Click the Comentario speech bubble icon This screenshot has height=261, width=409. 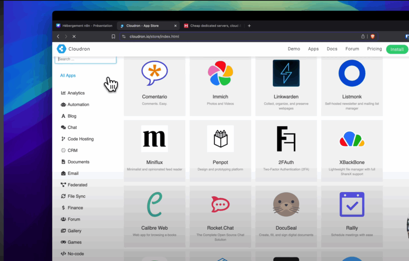tap(155, 74)
